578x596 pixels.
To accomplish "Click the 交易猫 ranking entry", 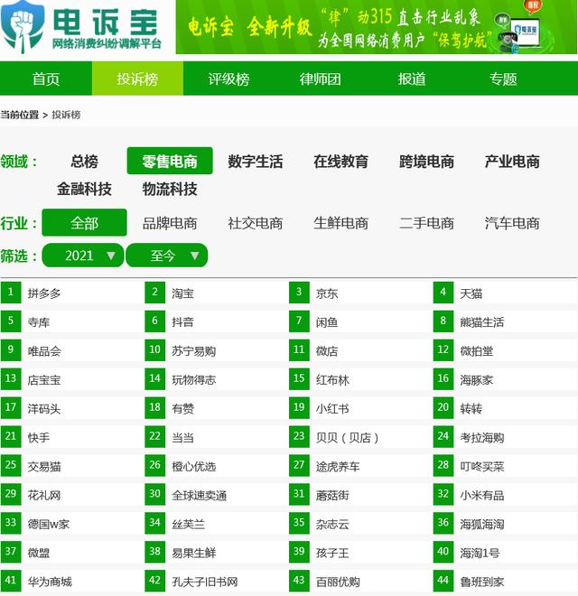I will [44, 466].
